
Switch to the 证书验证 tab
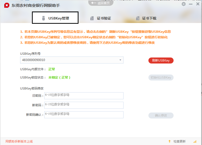(x=101, y=18)
